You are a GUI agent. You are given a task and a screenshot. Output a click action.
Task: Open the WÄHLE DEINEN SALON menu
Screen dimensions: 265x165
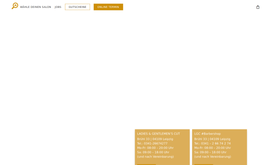(35, 7)
